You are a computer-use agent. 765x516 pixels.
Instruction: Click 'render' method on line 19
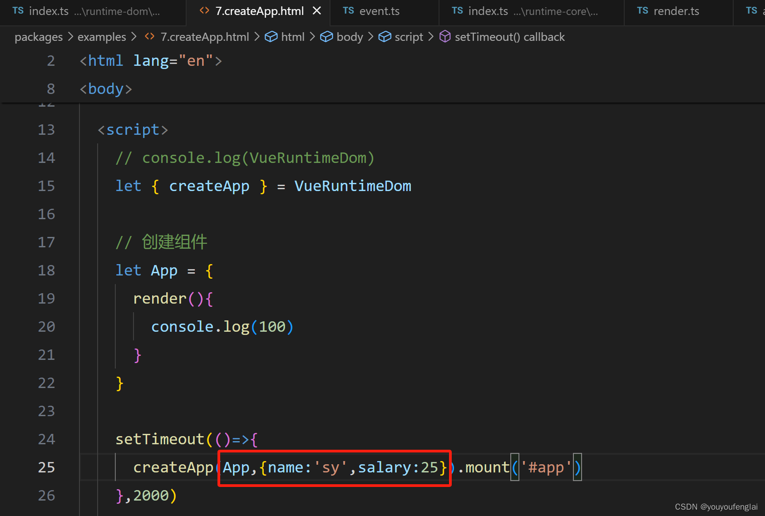(x=160, y=299)
